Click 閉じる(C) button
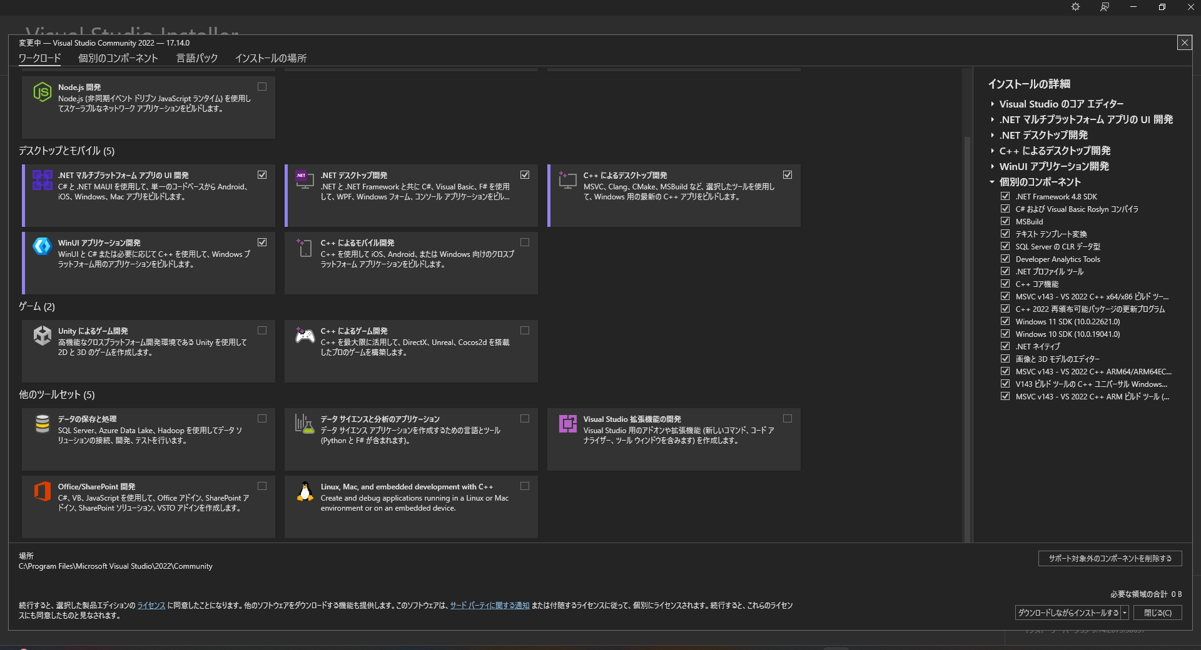This screenshot has height=650, width=1201. tap(1158, 613)
